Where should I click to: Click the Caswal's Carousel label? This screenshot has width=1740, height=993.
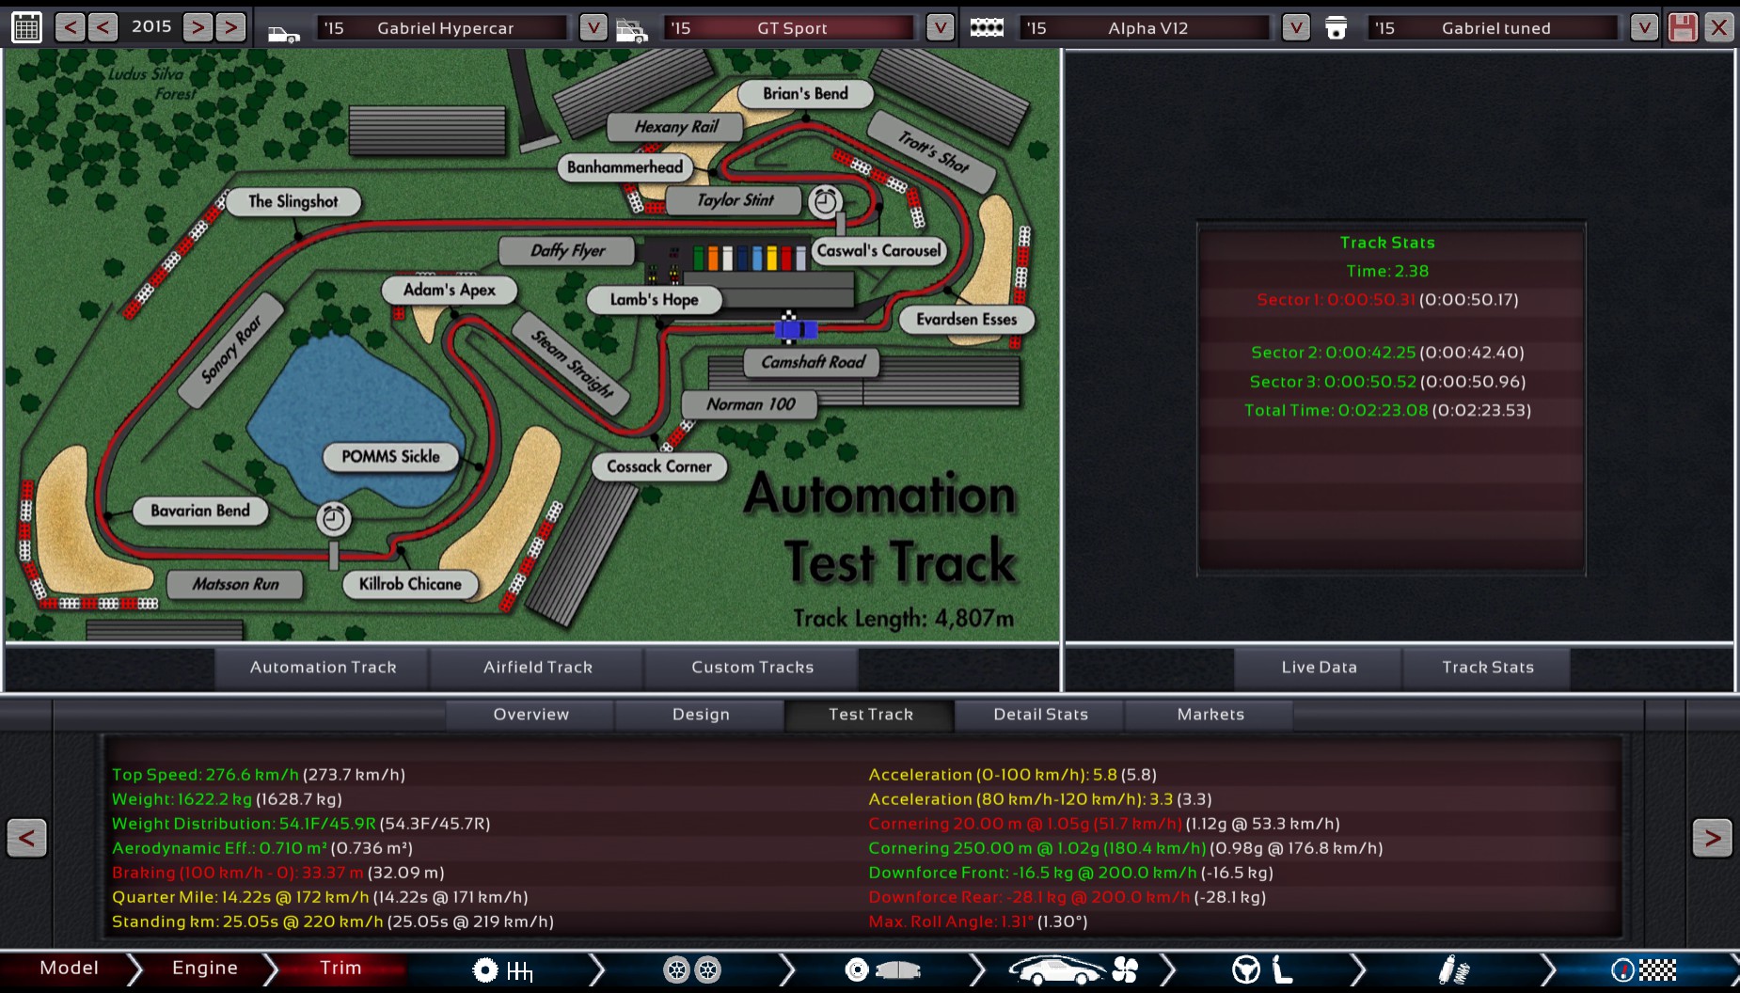click(x=878, y=251)
